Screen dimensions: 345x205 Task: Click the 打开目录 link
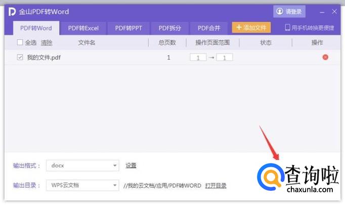click(x=215, y=186)
